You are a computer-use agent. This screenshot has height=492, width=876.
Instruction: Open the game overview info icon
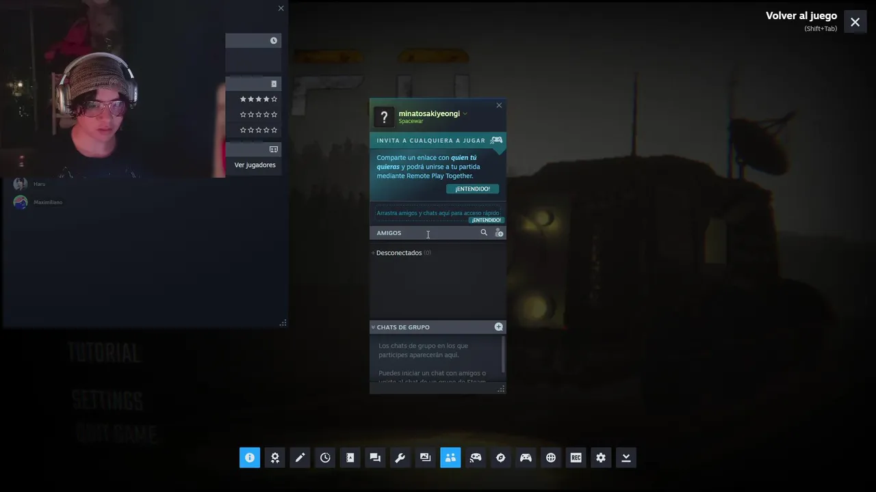click(x=250, y=458)
